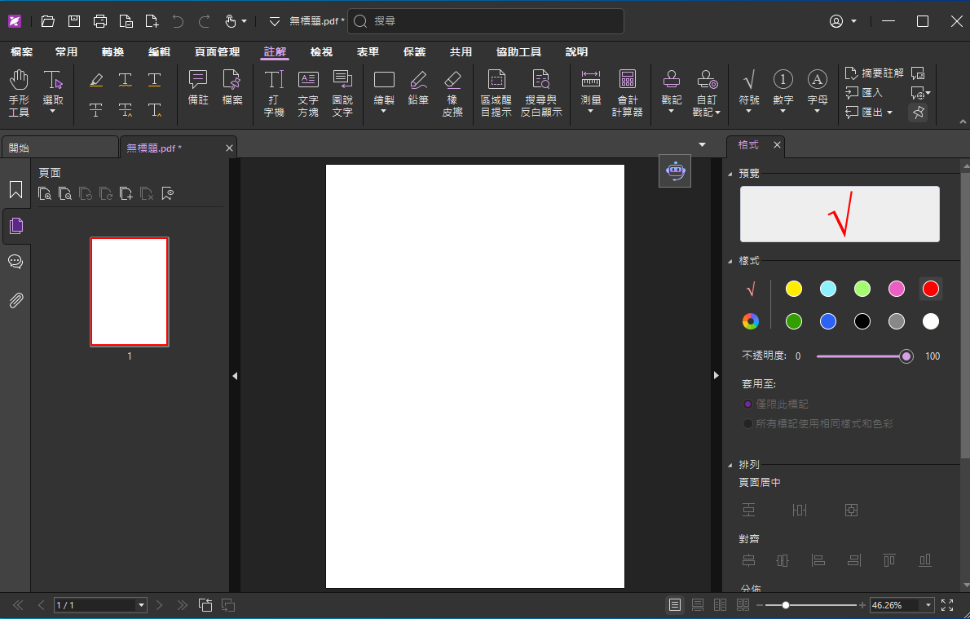Click the 打字機 typewriter tool
970x619 pixels.
point(274,92)
